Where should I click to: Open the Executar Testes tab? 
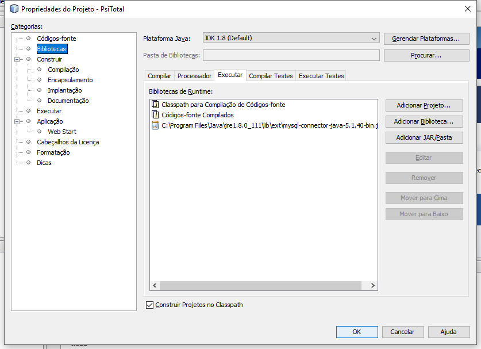[x=321, y=76]
